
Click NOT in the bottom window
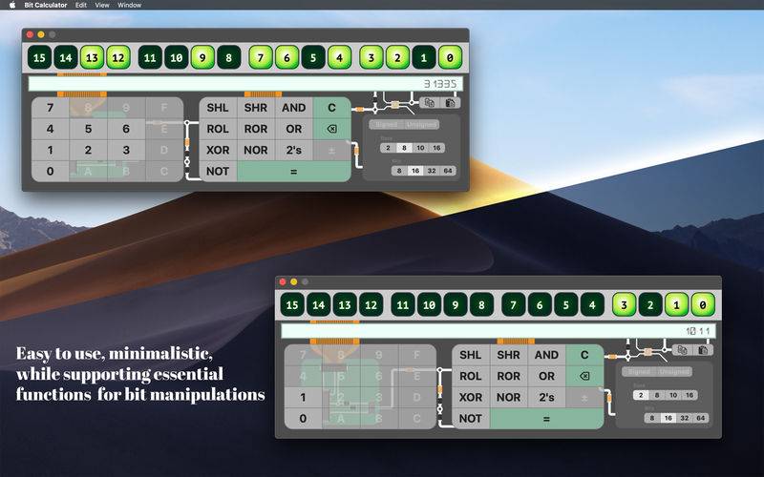471,419
